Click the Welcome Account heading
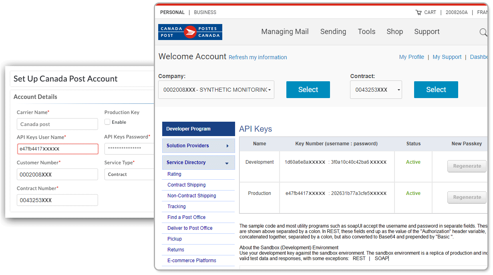This screenshot has height=275, width=493. coord(192,56)
